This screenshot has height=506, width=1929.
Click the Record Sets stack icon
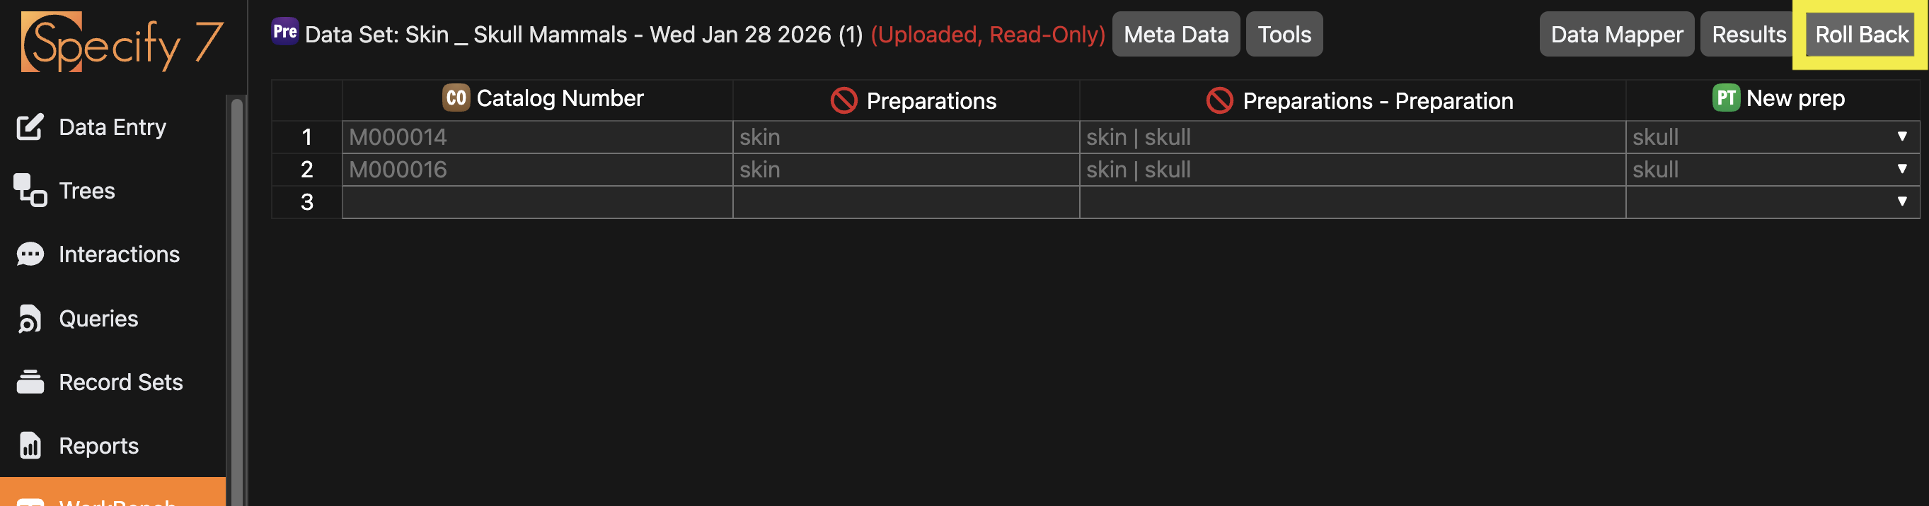tap(30, 382)
